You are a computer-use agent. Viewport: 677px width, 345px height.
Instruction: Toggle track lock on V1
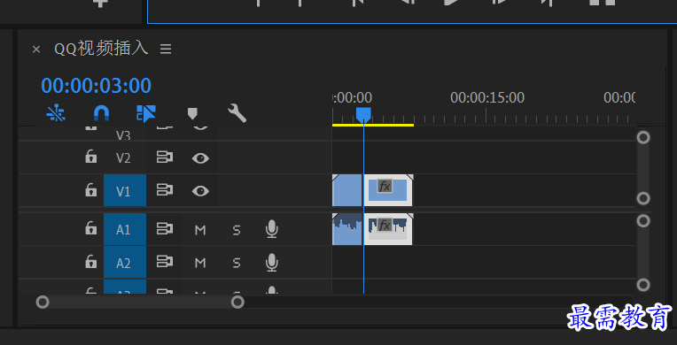tap(90, 189)
